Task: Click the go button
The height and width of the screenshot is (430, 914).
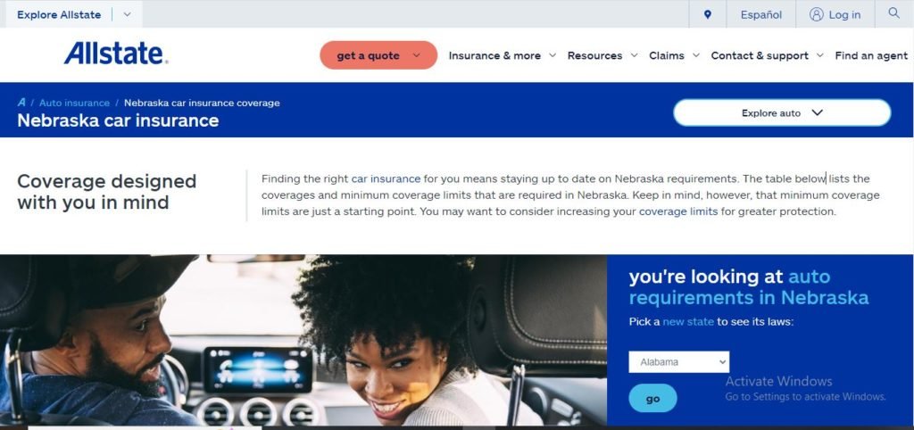Action: [652, 399]
